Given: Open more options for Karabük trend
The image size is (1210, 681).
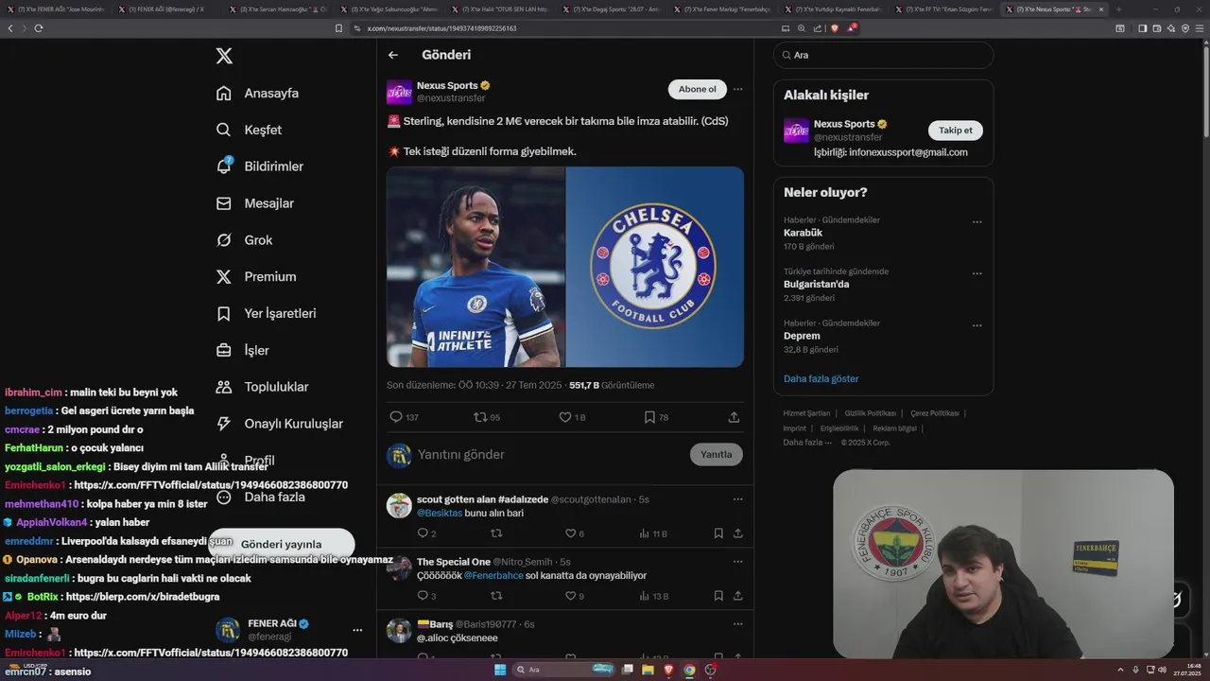Looking at the screenshot, I should [x=977, y=222].
